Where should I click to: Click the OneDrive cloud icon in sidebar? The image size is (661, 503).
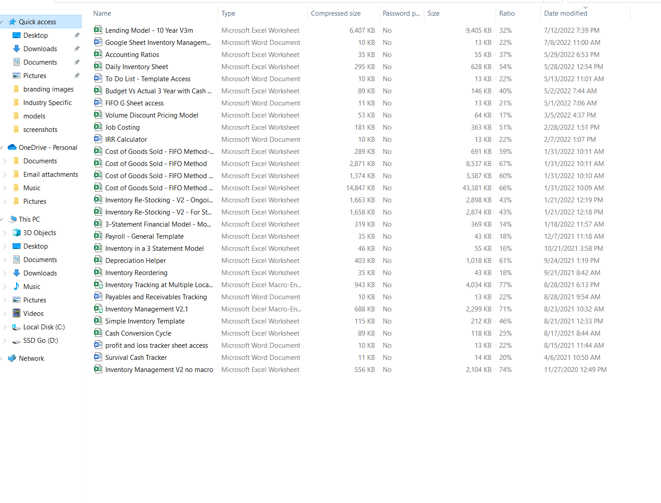point(12,147)
